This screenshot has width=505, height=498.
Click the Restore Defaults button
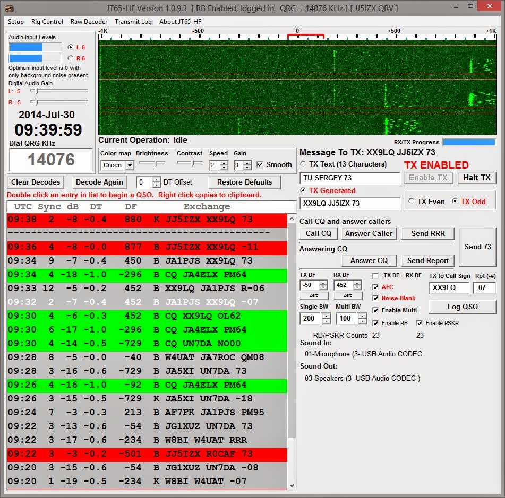click(244, 182)
